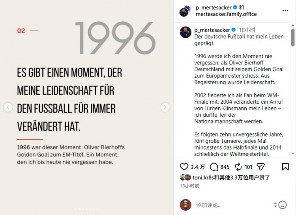Save post with bookmark icon
The image size is (296, 215).
(285, 167)
